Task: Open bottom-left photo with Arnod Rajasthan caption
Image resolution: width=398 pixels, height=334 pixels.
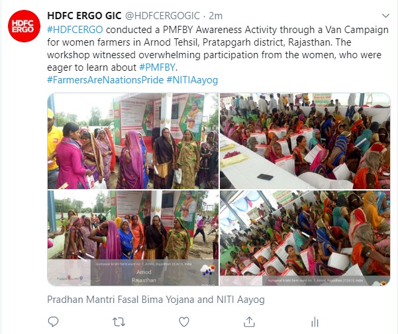Action: (x=133, y=238)
